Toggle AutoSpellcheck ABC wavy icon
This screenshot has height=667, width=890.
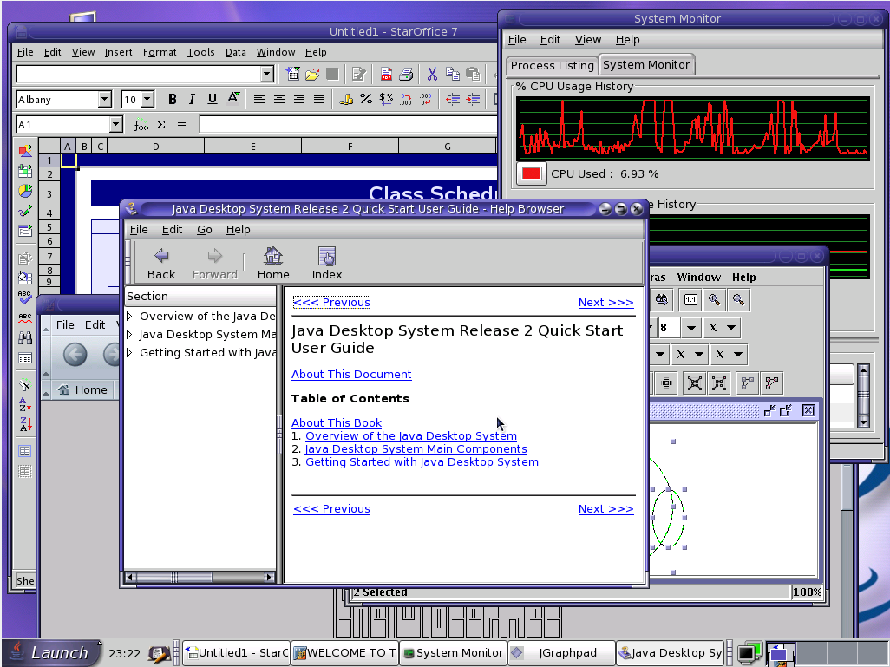pos(25,318)
